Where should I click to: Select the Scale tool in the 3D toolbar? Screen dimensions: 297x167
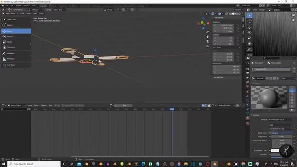tap(16, 42)
